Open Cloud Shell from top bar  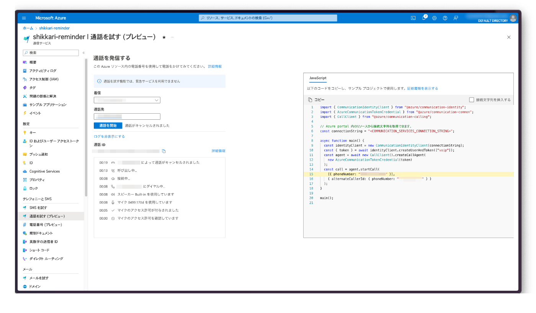click(413, 18)
